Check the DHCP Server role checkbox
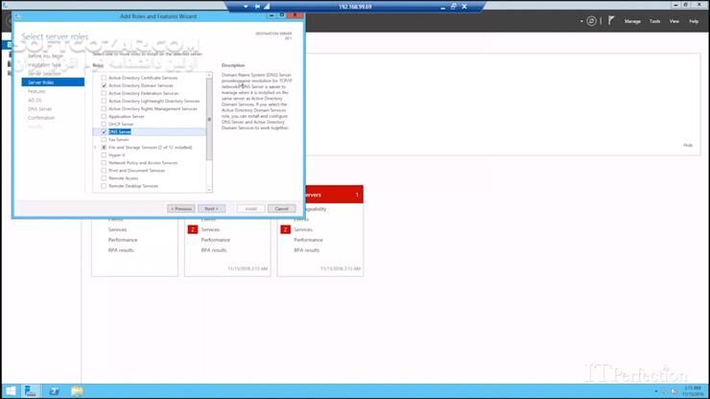This screenshot has width=710, height=399. pyautogui.click(x=104, y=124)
